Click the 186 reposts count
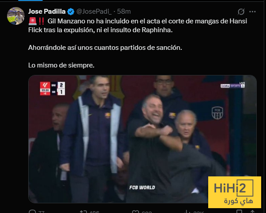Screen dimensions: 266x213 pyautogui.click(x=94, y=212)
